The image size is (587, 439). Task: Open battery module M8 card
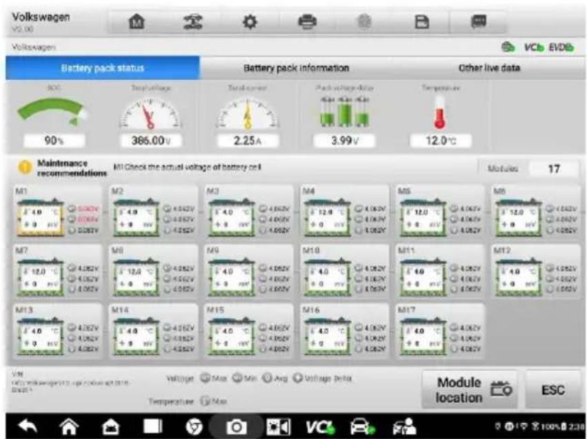[154, 272]
